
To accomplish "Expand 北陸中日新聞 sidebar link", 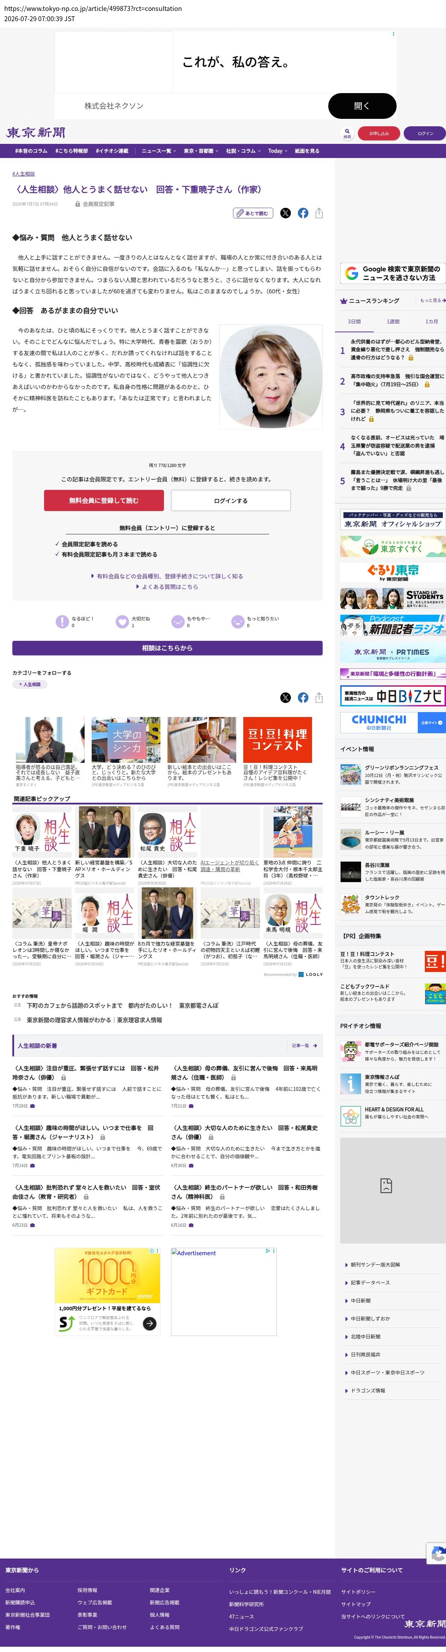I will tap(365, 1336).
